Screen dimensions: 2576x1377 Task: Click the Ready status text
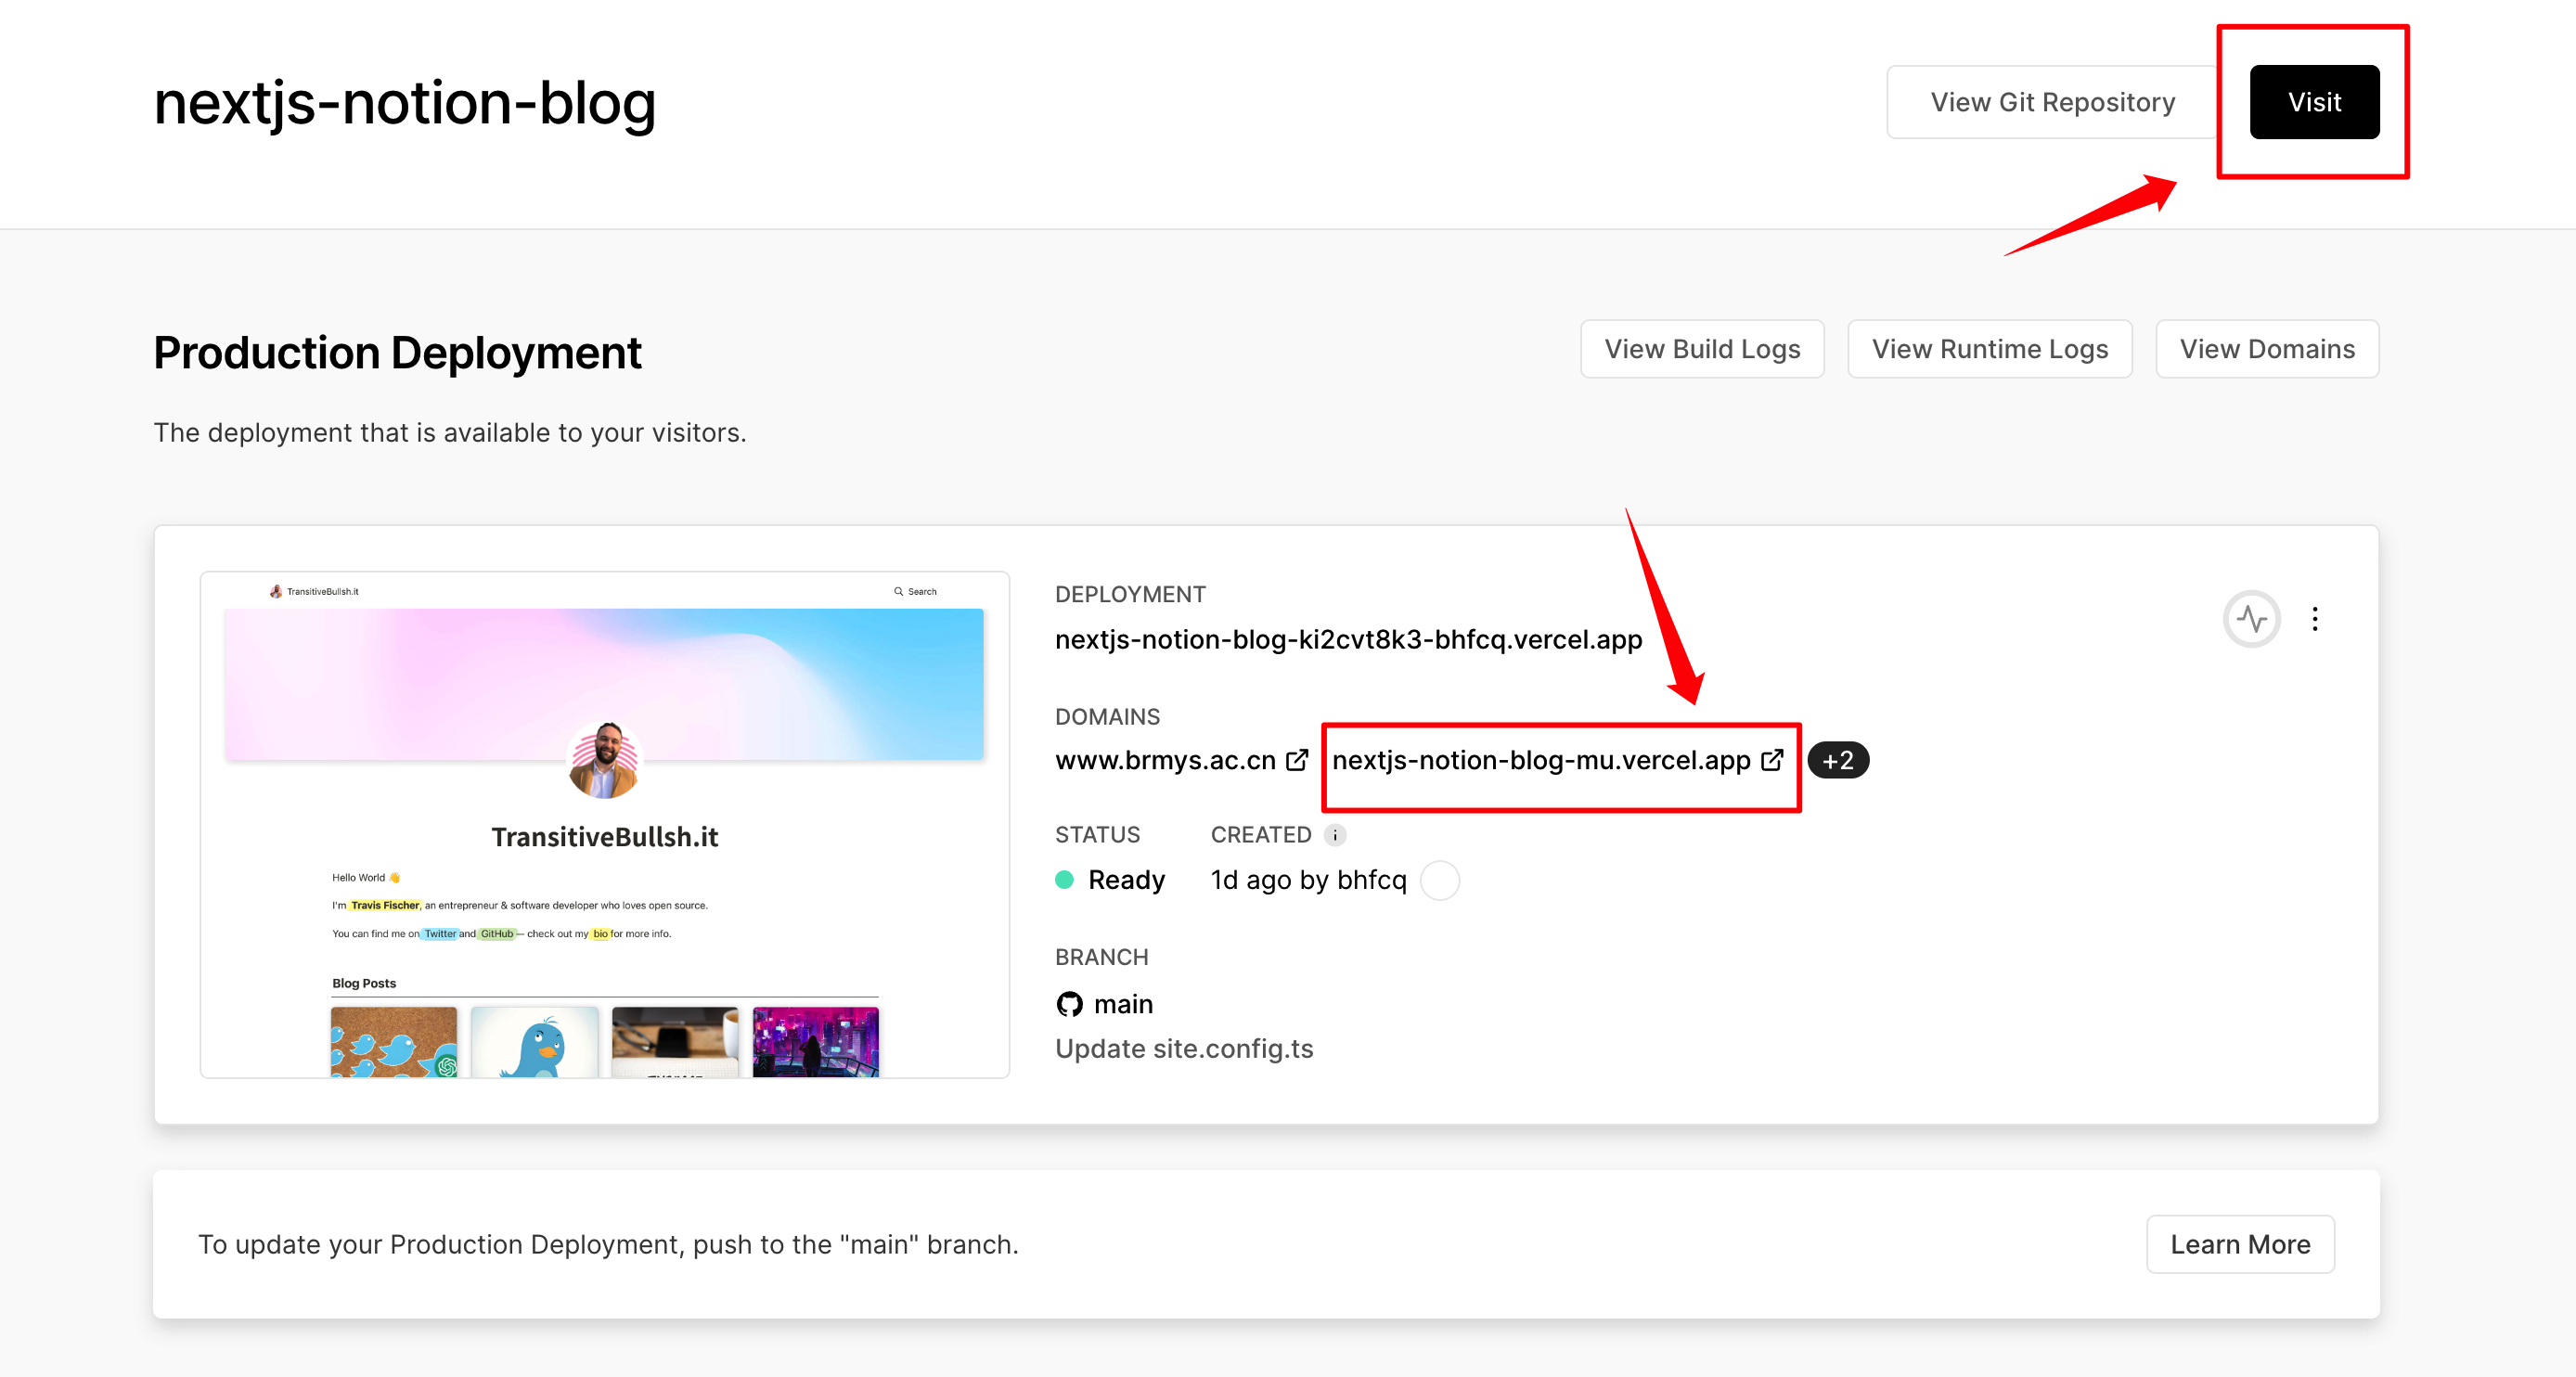tap(1126, 880)
